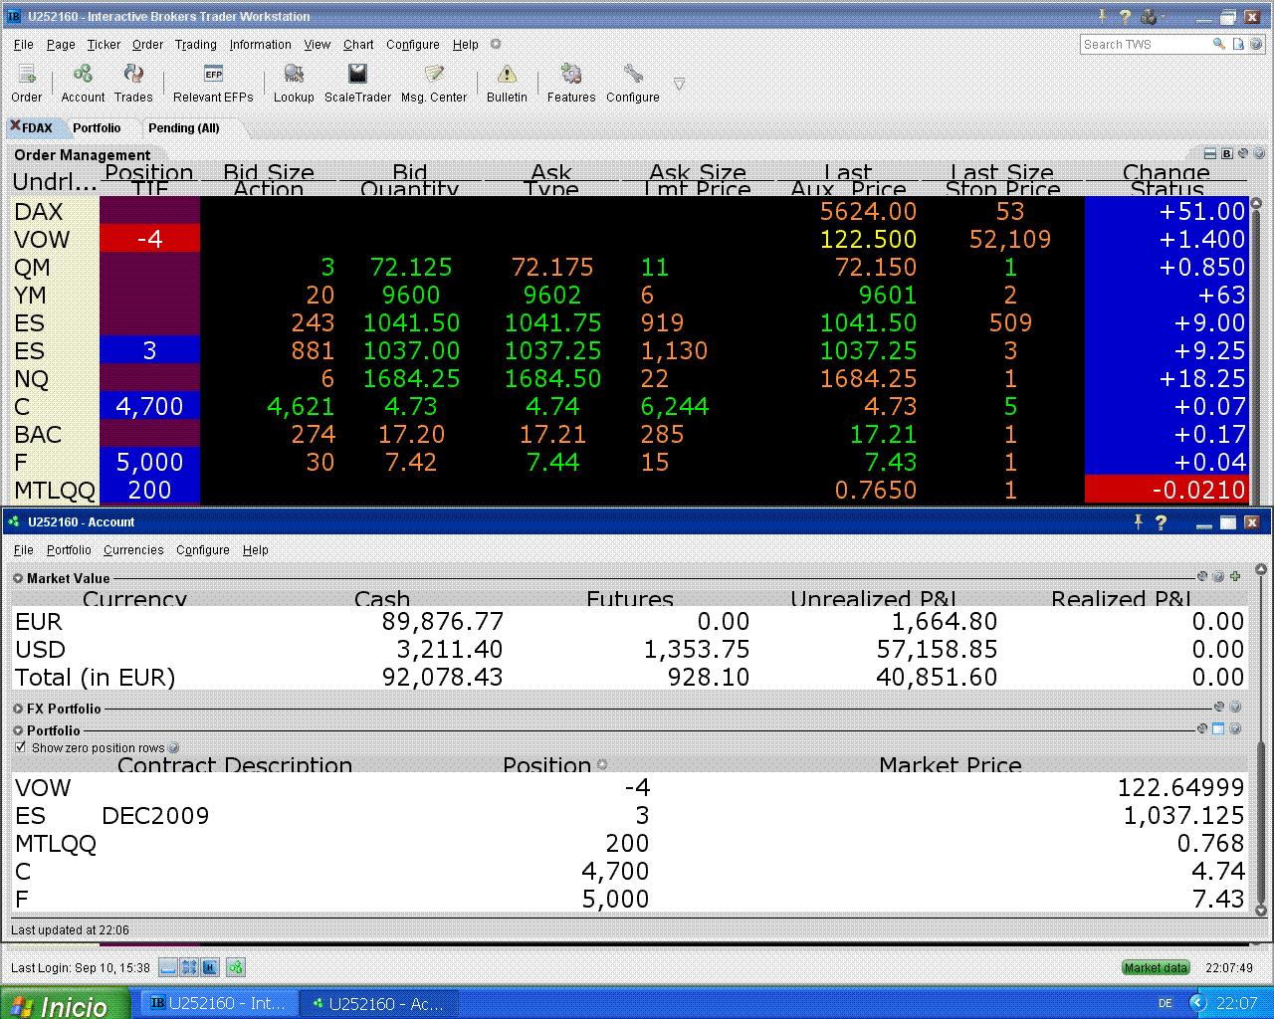Collapse the Market Value section
Image resolution: width=1274 pixels, height=1019 pixels.
click(18, 578)
